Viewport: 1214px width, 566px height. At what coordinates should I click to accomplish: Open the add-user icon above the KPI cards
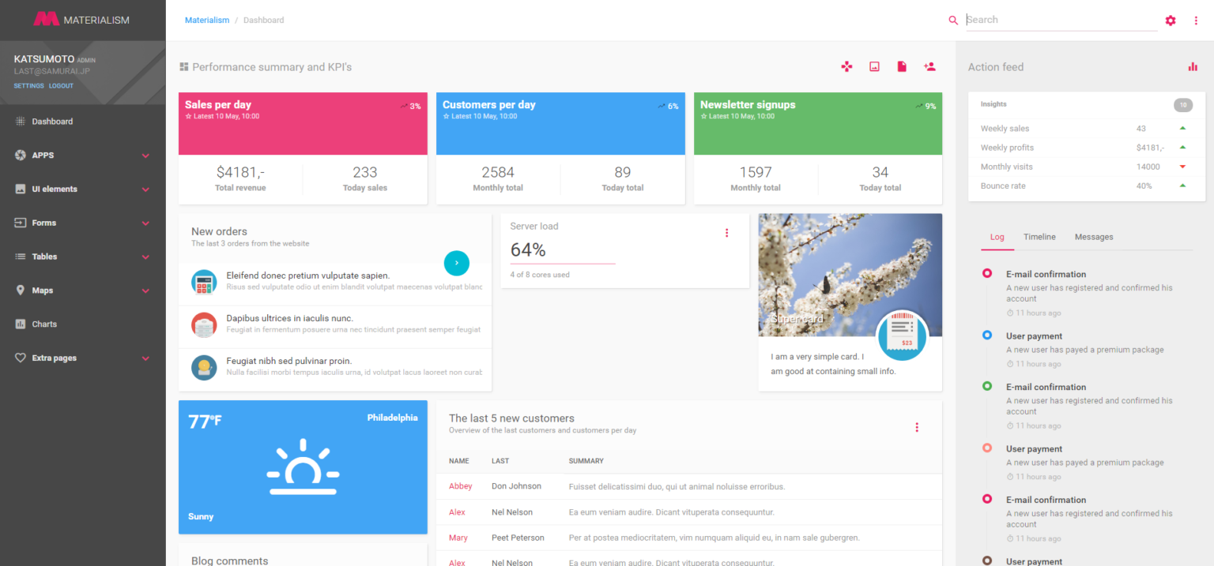[x=929, y=67]
